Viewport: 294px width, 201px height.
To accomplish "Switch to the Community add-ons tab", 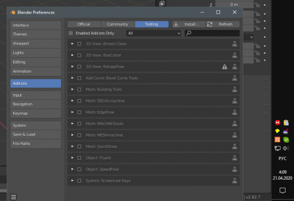I will [118, 24].
